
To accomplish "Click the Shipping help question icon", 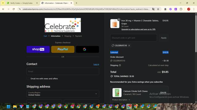I will 120,65.
